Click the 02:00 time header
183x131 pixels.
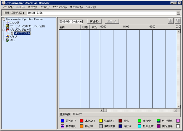(x=152, y=27)
